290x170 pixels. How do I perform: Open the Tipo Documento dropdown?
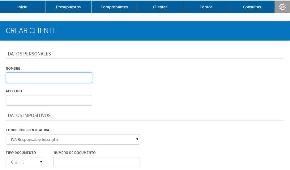pos(25,162)
